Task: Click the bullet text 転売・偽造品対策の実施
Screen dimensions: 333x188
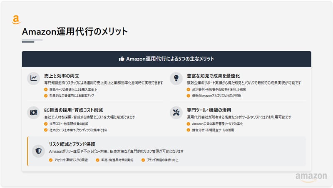Action: tap(117, 160)
